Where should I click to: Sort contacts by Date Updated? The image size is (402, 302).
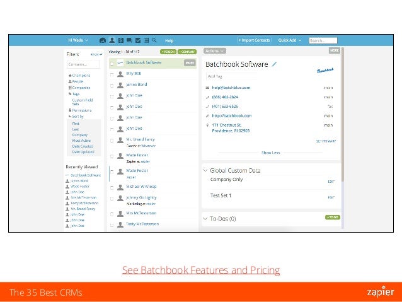(x=83, y=152)
